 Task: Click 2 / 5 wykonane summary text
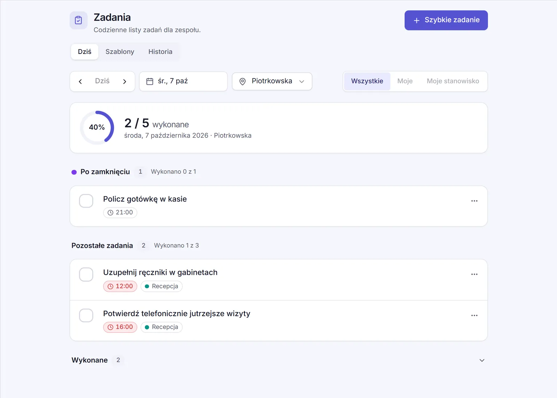157,123
